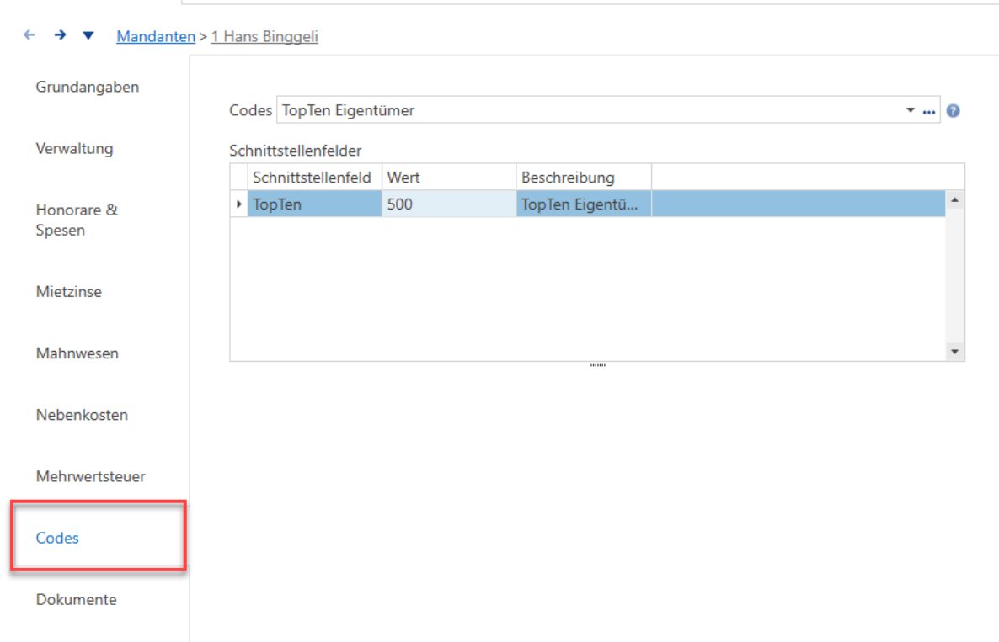Click the table scrollbar up arrow
Viewport: 999px width, 642px height.
954,200
